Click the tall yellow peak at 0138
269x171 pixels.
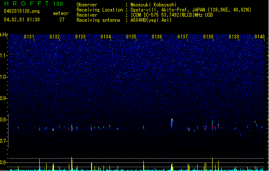tap(213, 164)
